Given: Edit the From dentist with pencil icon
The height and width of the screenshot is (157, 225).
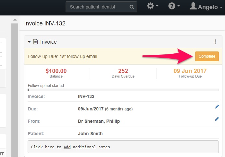Looking at the screenshot, I should pyautogui.click(x=217, y=119).
